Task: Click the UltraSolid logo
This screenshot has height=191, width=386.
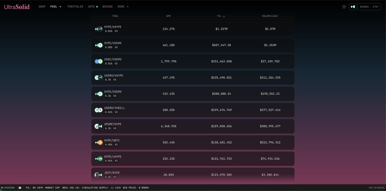Action: (16, 6)
